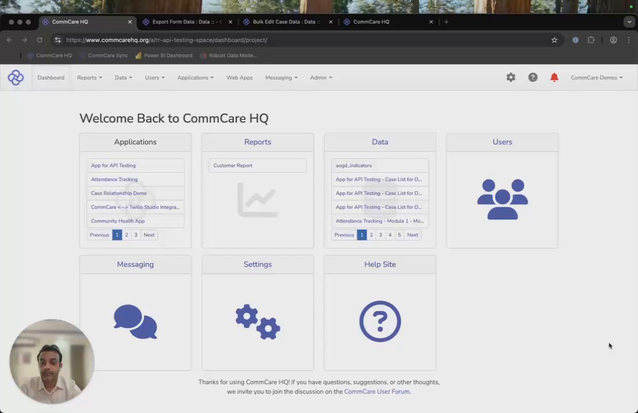Expand the Users dropdown menu
638x413 pixels.
coord(155,77)
